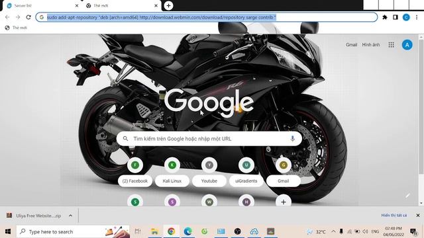Open the Chrome profile avatar C
Image resolution: width=424 pixels, height=238 pixels.
(x=406, y=17)
